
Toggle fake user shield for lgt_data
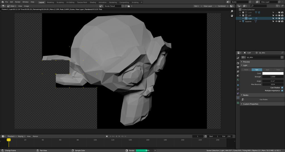click(282, 57)
